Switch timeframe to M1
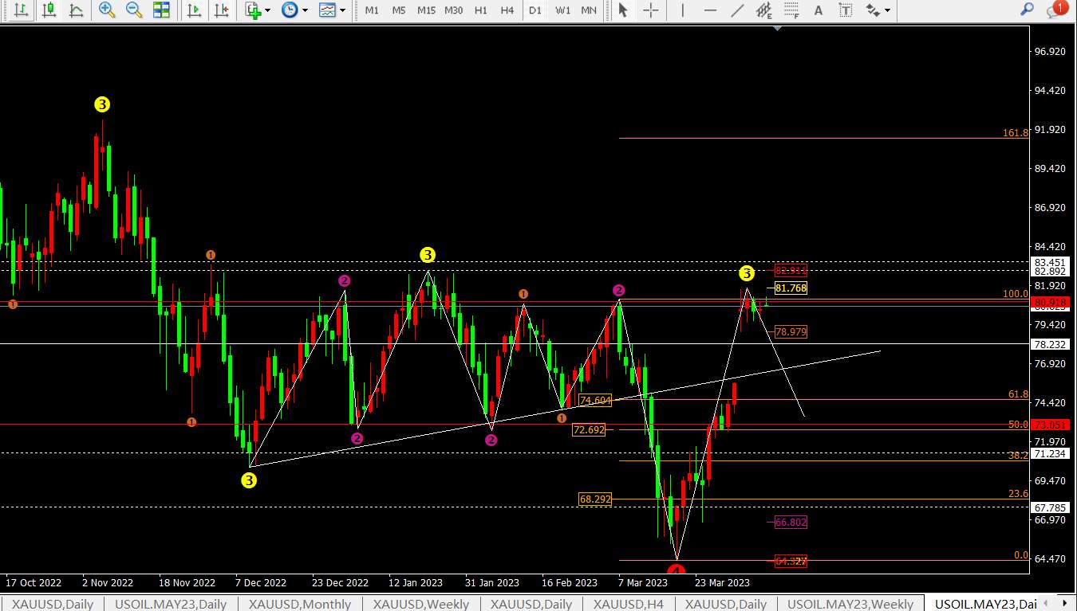The height and width of the screenshot is (611, 1077). 372,10
